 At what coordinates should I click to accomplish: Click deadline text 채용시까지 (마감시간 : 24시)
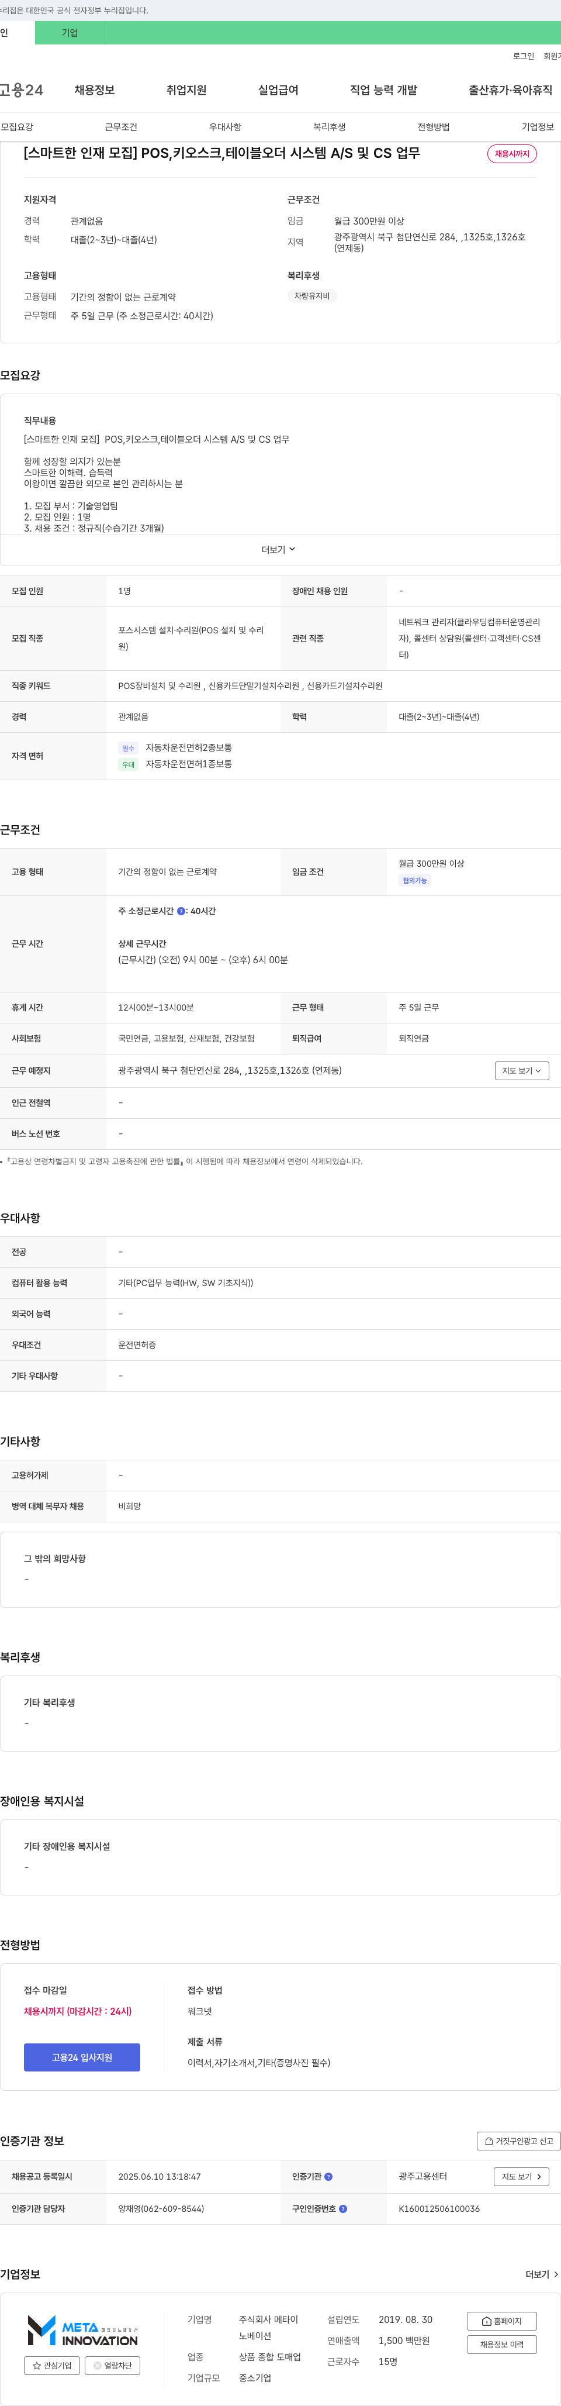click(78, 2011)
